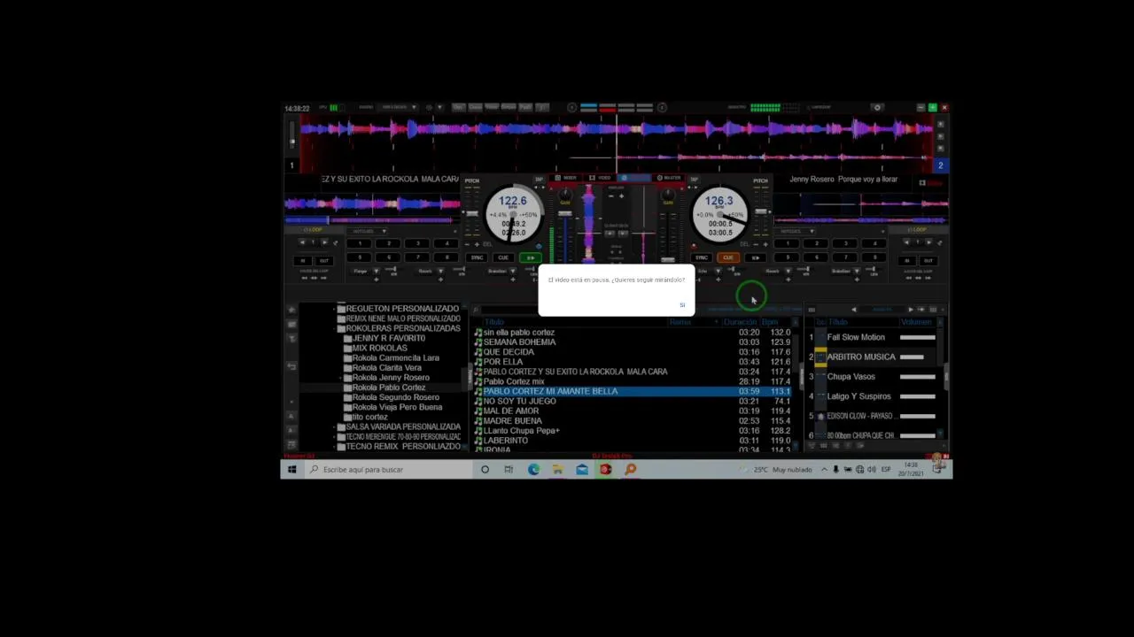
Task: Set loop IN on left deck
Action: pyautogui.click(x=302, y=261)
